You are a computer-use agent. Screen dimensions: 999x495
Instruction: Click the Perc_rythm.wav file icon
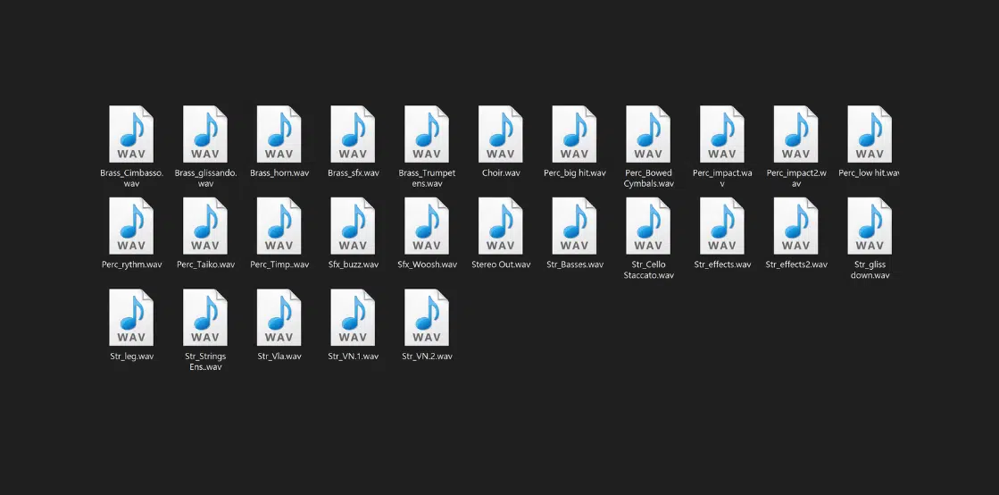[x=131, y=226]
